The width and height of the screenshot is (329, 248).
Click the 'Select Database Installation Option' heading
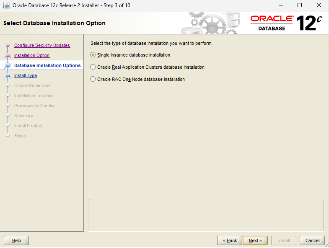click(54, 23)
